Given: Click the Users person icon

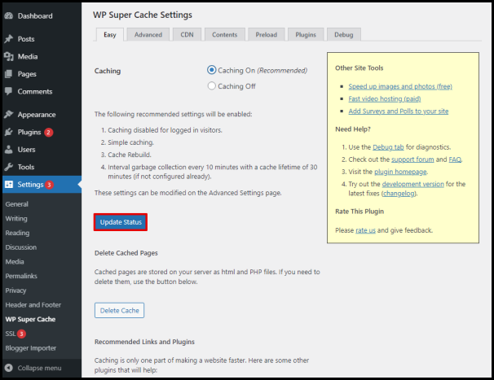Looking at the screenshot, I should pos(9,150).
